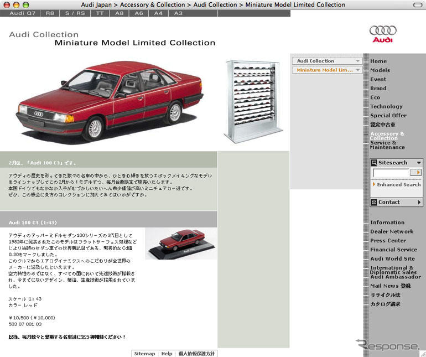Open the Brand navigation link
The height and width of the screenshot is (357, 426).
coord(378,89)
